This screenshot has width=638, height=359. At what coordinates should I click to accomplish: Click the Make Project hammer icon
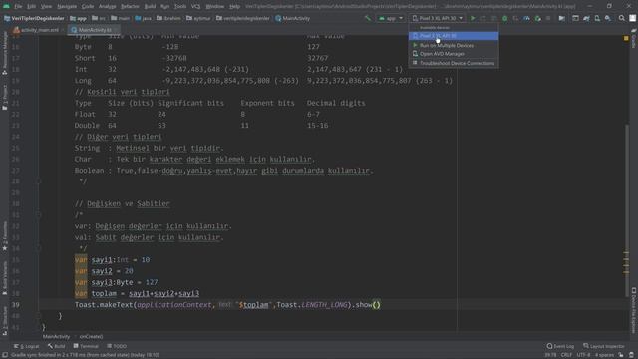pos(368,18)
